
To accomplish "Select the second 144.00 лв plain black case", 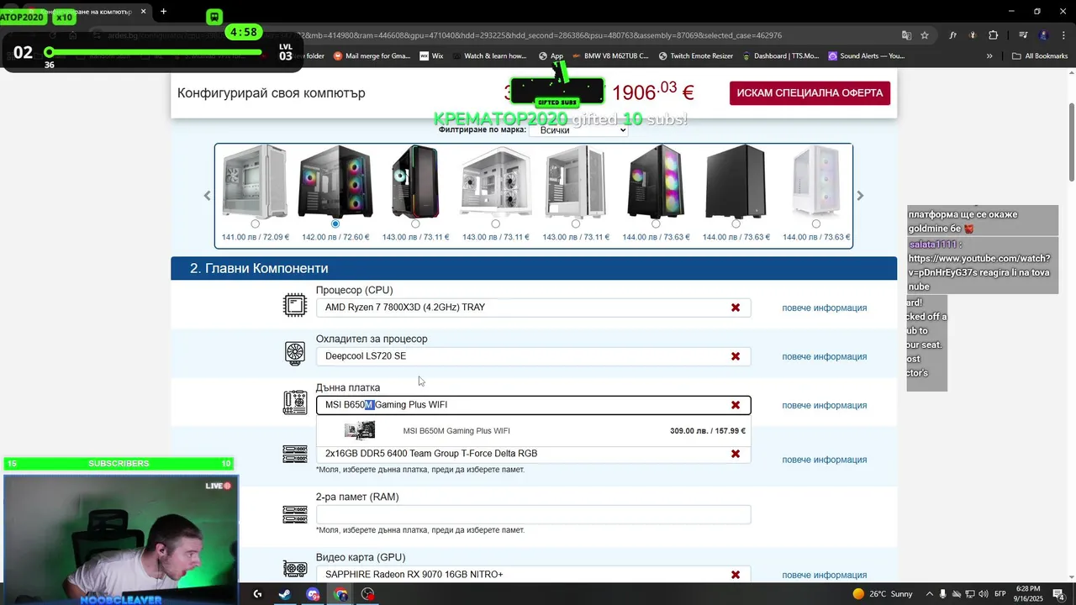I will click(x=736, y=224).
